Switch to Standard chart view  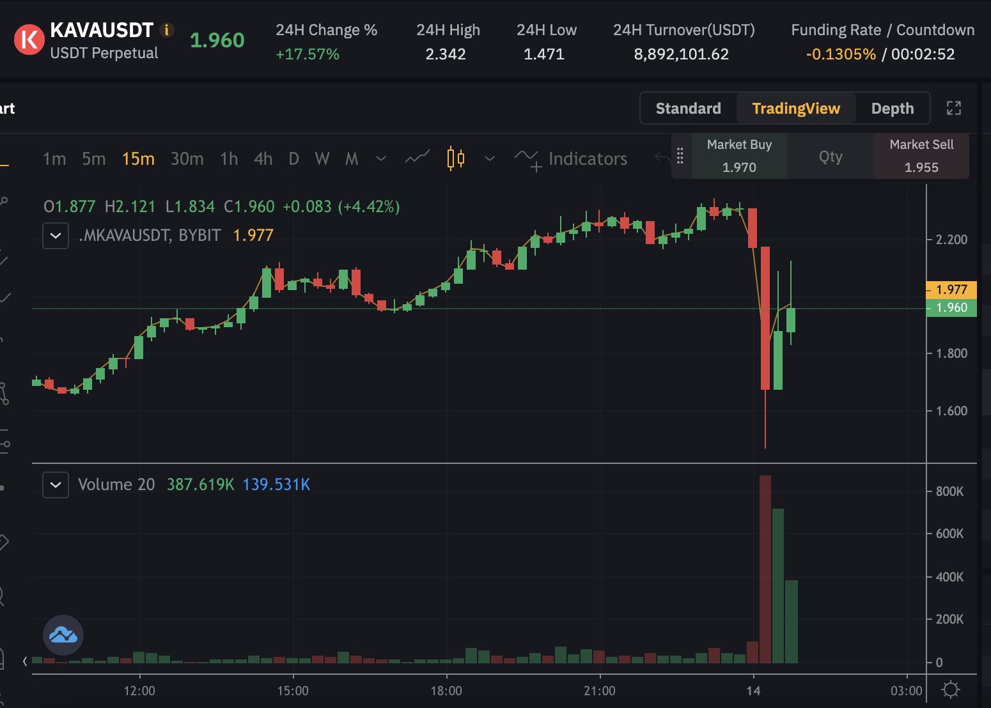[688, 108]
